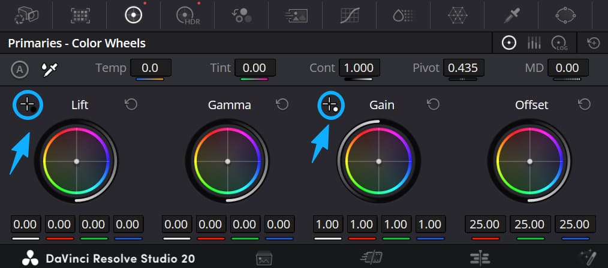The height and width of the screenshot is (268, 608).
Task: Reset the Gain wheel
Action: [x=433, y=104]
